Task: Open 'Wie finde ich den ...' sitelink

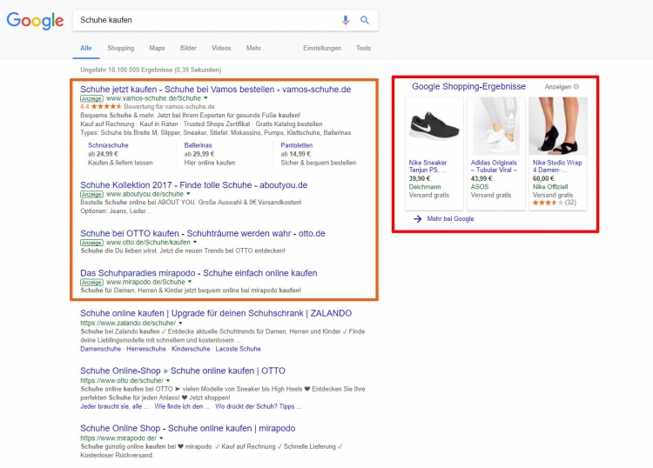Action: click(x=182, y=406)
